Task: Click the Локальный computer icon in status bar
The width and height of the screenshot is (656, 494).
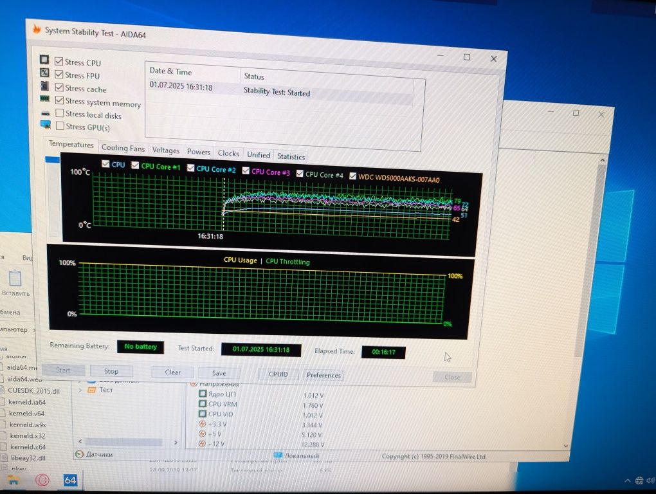Action: tap(277, 455)
